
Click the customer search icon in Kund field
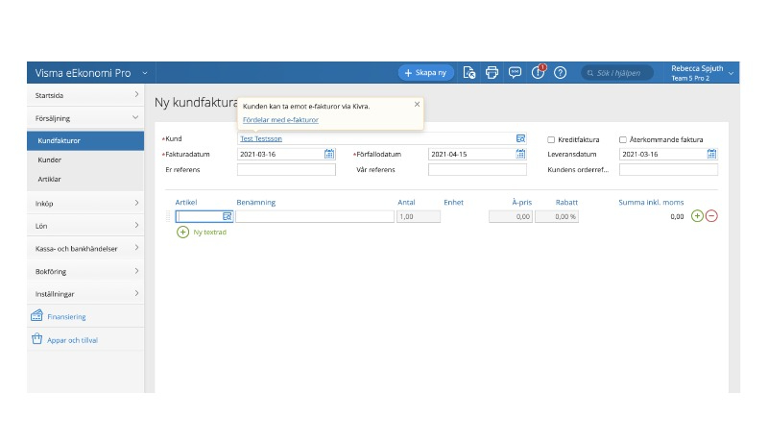(x=520, y=138)
